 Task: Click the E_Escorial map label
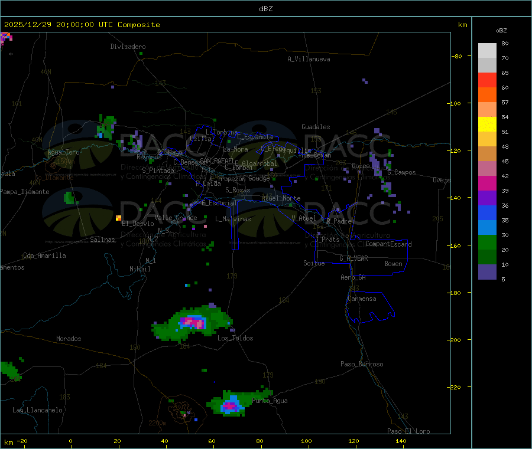click(x=219, y=203)
